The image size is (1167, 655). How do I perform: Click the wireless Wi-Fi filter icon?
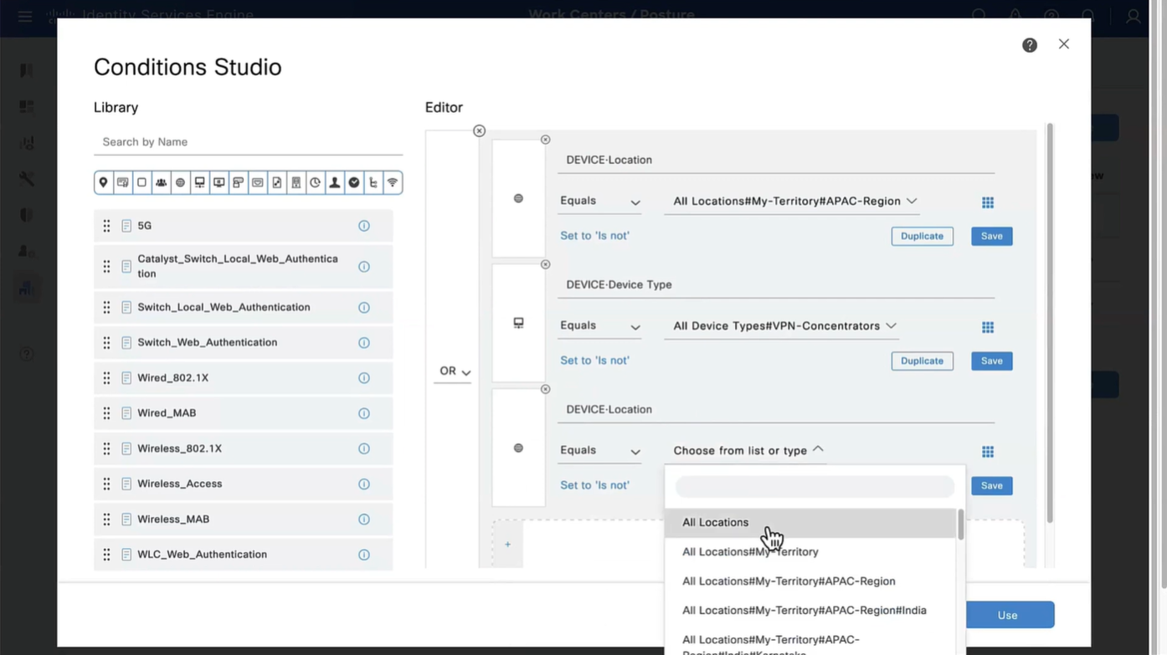pyautogui.click(x=392, y=182)
